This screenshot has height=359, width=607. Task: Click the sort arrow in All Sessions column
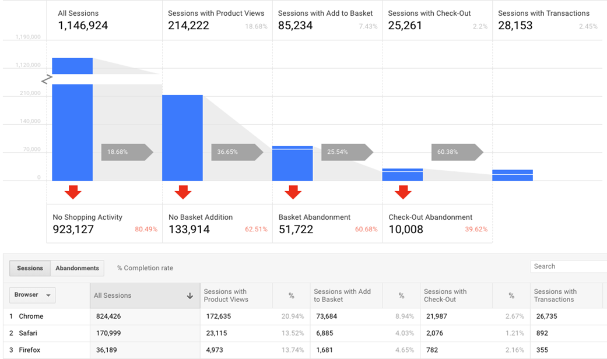[x=190, y=295]
